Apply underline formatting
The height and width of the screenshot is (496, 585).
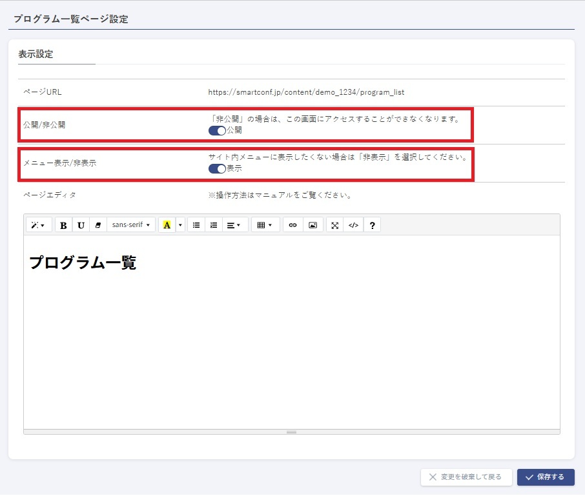(81, 225)
